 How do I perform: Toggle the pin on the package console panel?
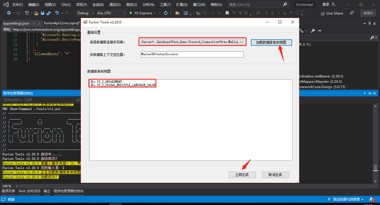[370, 93]
